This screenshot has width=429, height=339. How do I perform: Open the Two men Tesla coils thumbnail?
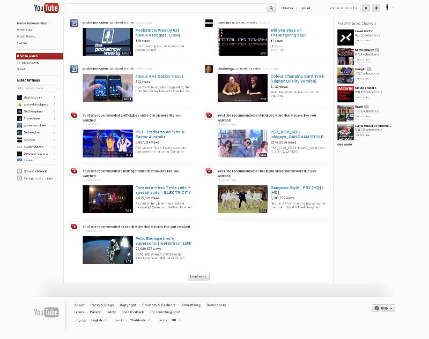(x=108, y=199)
